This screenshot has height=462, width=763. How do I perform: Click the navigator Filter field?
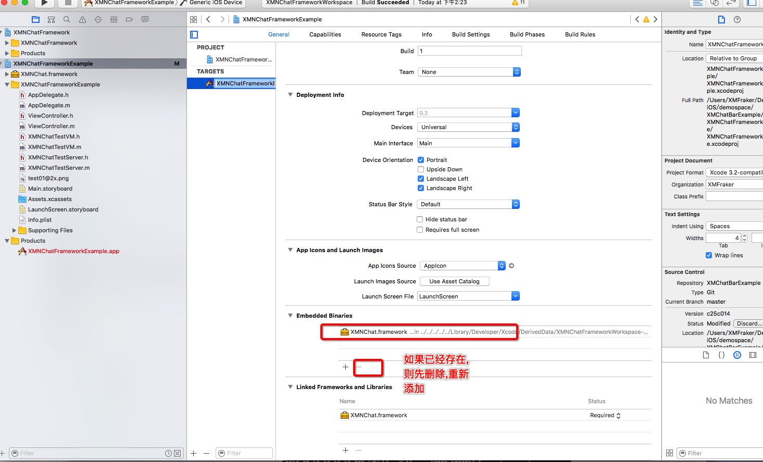coord(97,453)
